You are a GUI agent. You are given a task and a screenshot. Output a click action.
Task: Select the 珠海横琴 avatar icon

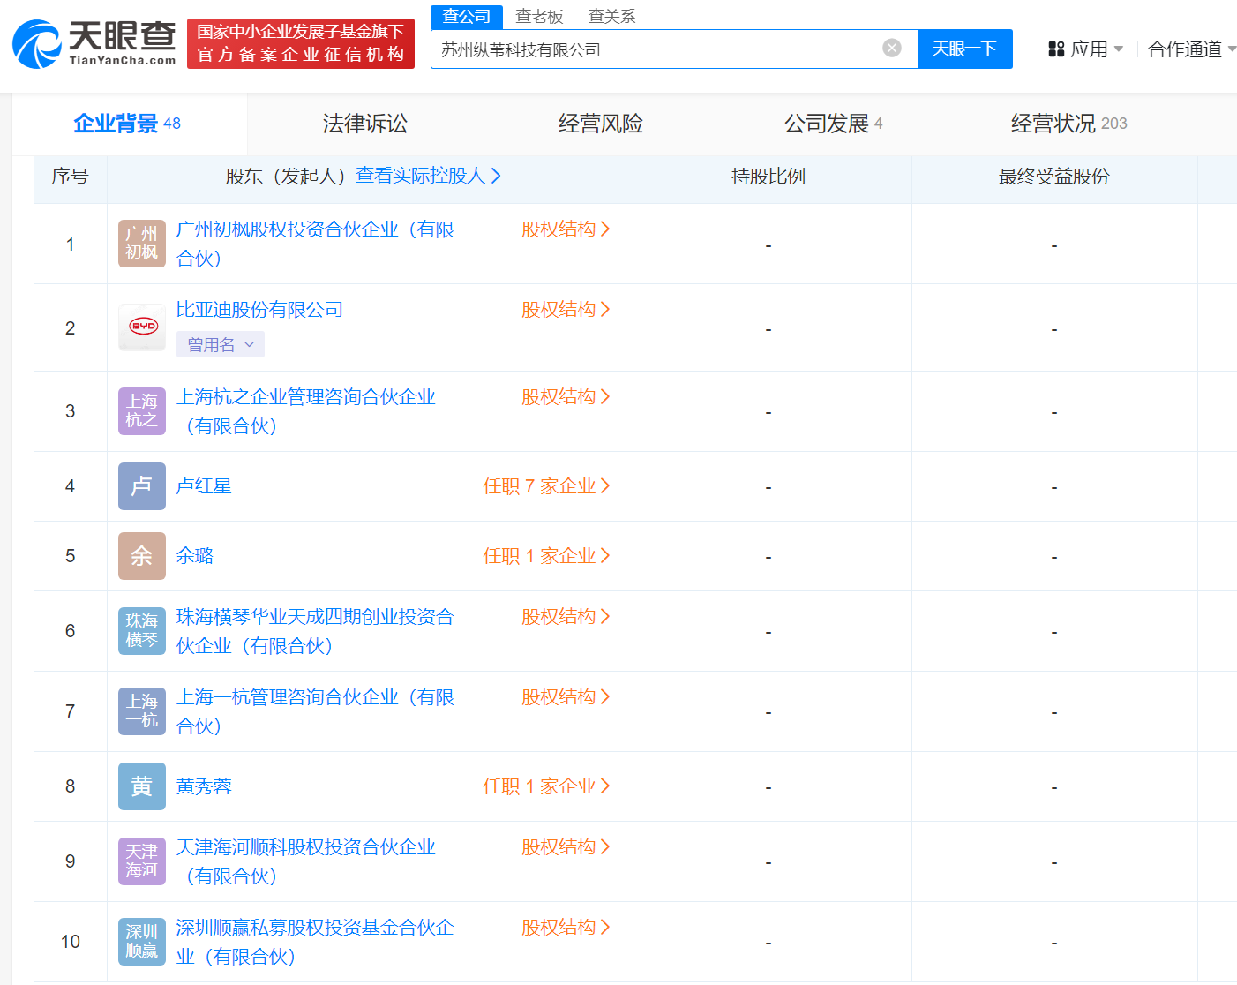(142, 631)
